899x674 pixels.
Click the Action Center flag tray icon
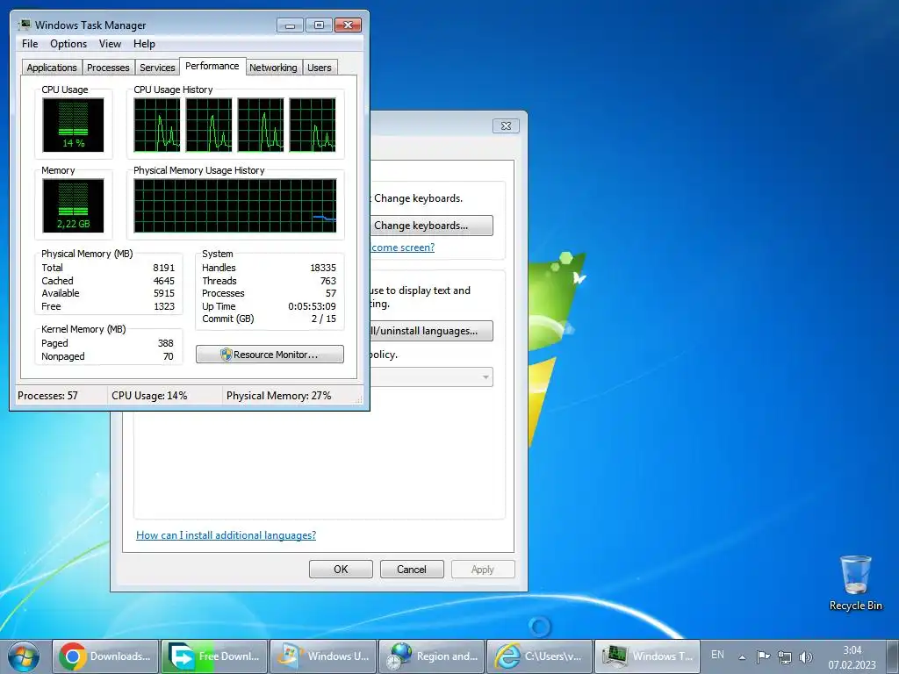pyautogui.click(x=763, y=656)
